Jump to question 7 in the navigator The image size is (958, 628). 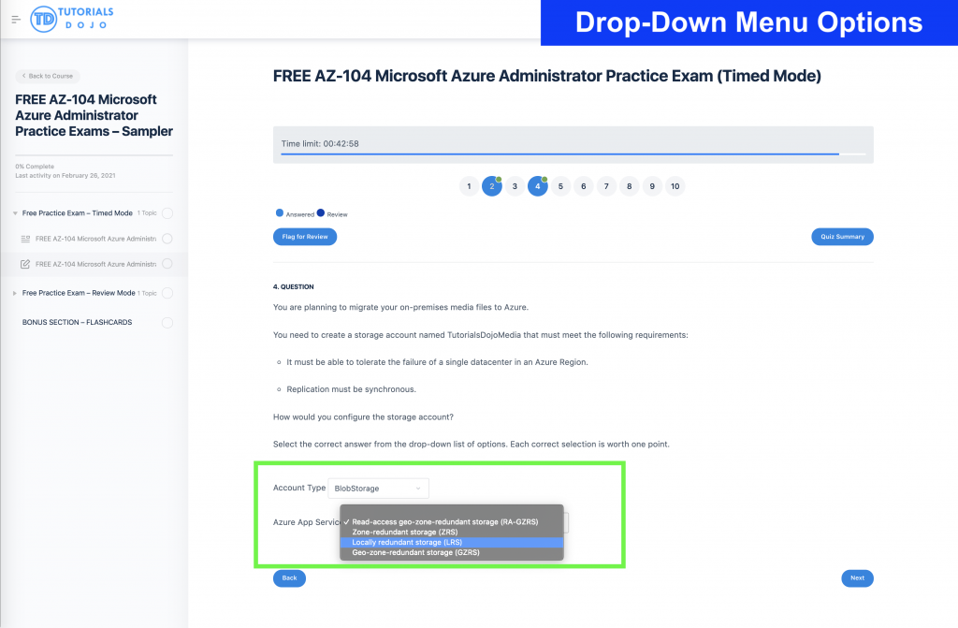pyautogui.click(x=606, y=186)
